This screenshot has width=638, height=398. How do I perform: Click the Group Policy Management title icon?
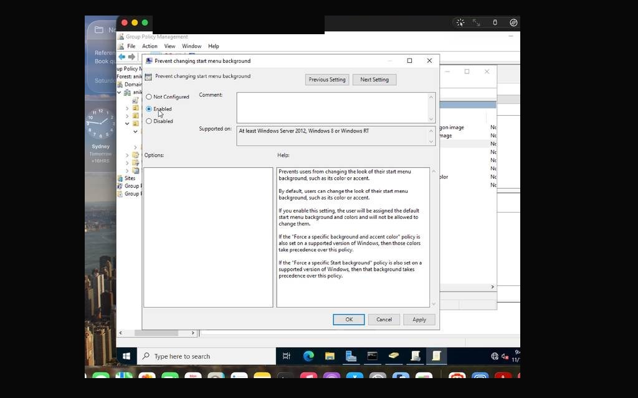pyautogui.click(x=120, y=37)
